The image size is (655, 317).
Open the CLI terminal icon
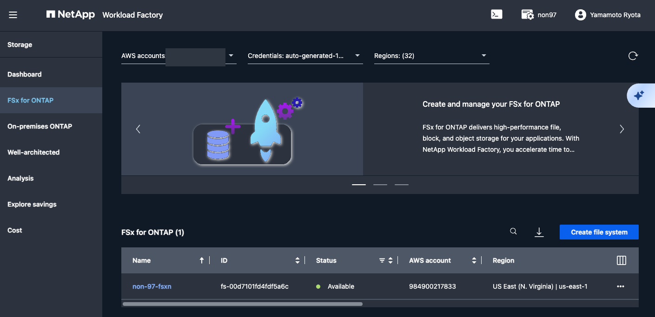pos(496,14)
